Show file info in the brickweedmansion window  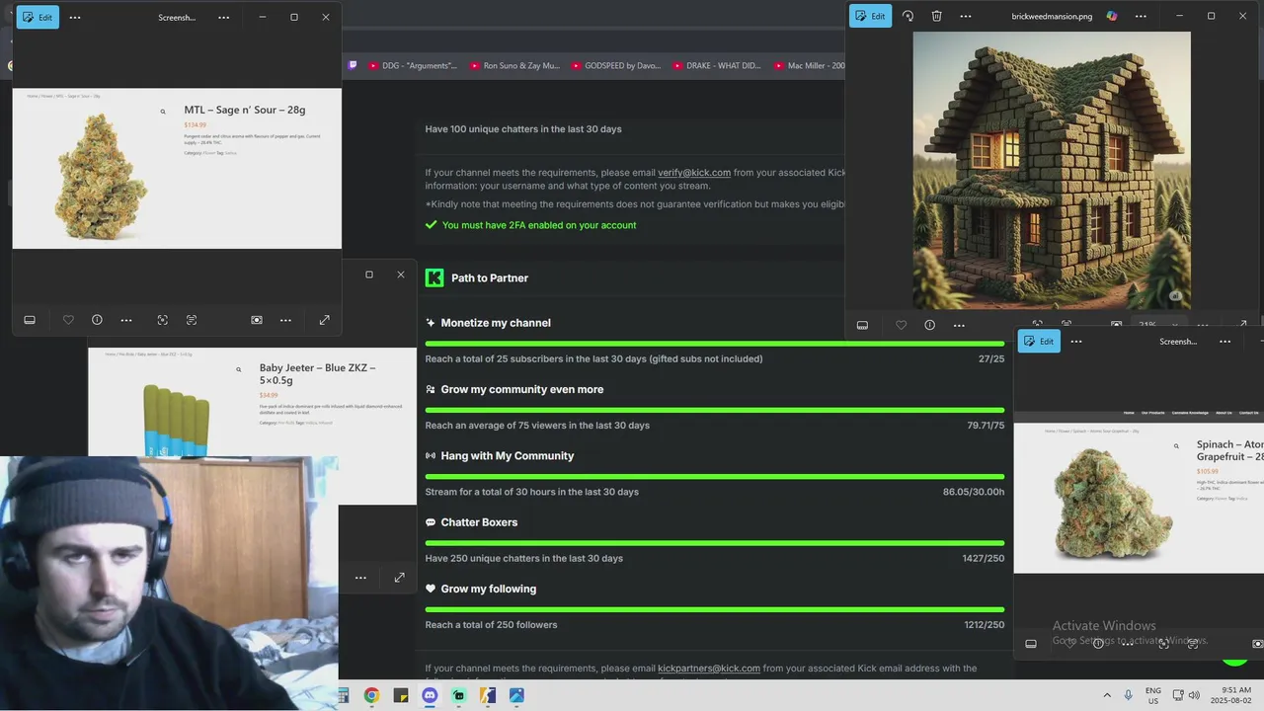(x=929, y=325)
